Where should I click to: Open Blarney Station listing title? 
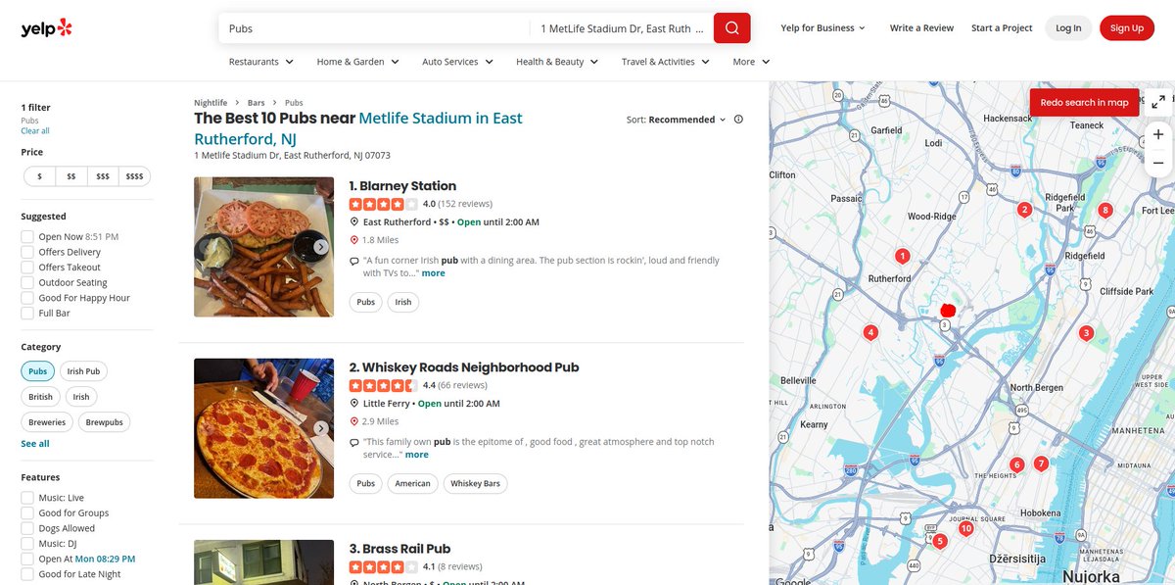(402, 186)
